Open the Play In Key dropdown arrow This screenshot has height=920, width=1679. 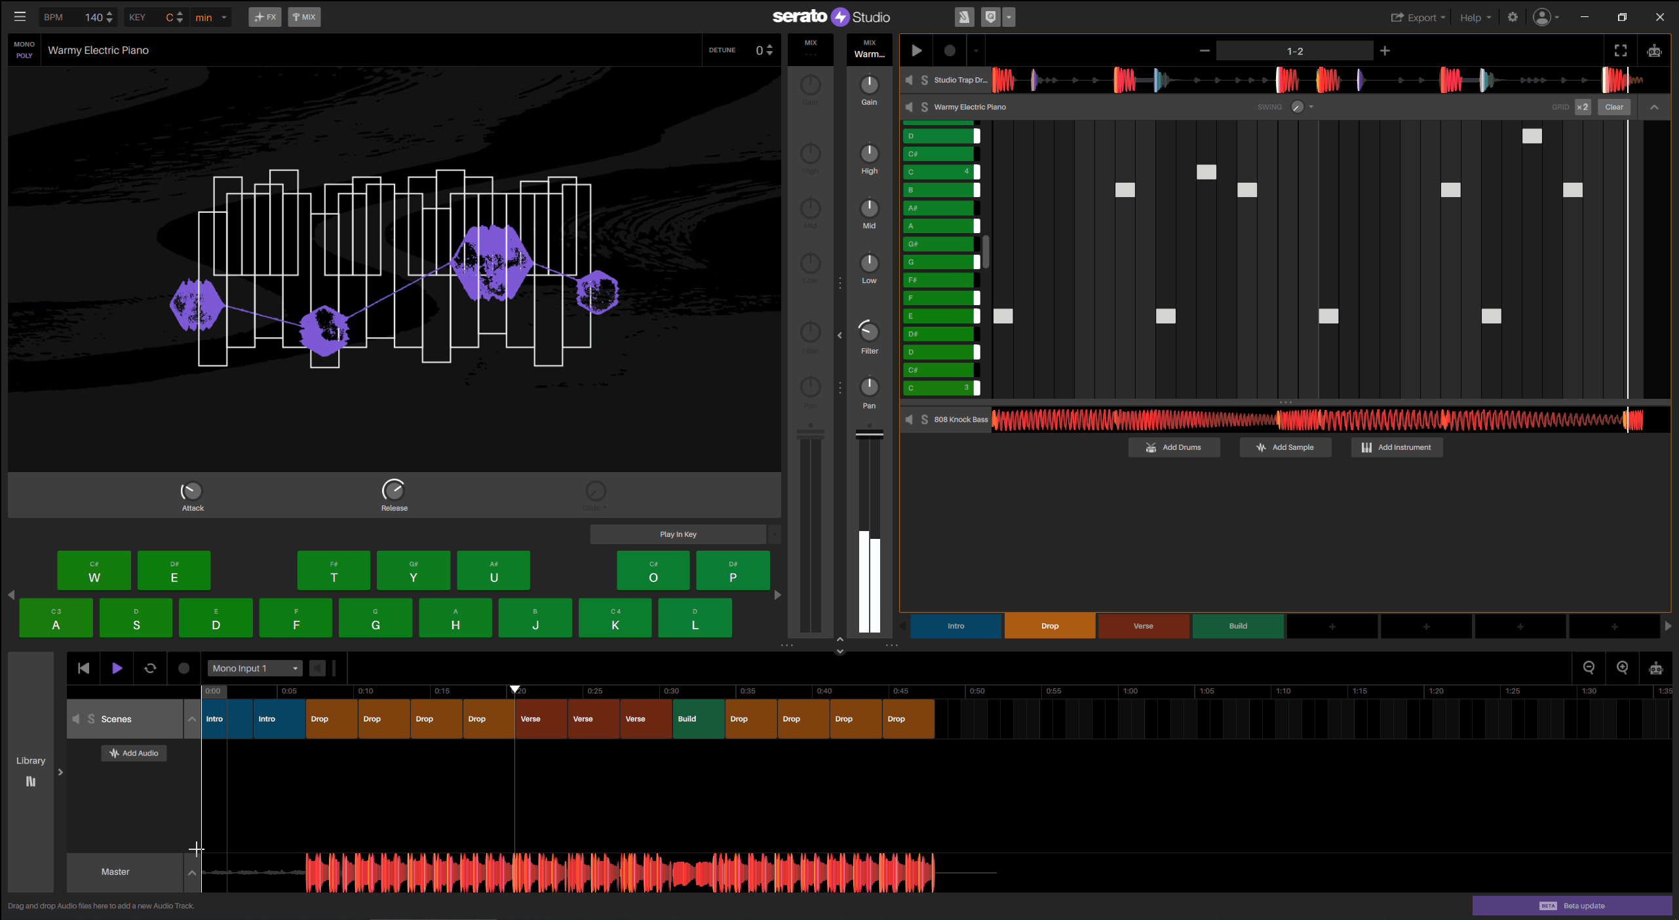774,534
